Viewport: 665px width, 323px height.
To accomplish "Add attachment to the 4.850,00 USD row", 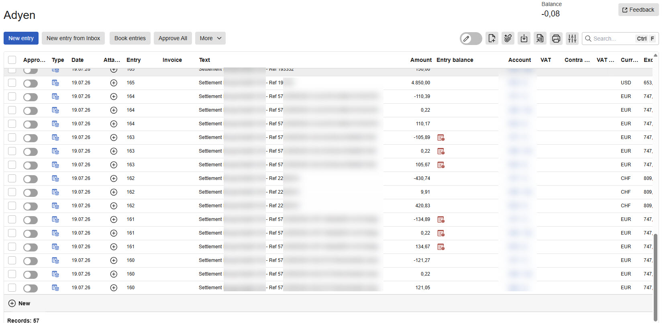I will click(x=114, y=83).
